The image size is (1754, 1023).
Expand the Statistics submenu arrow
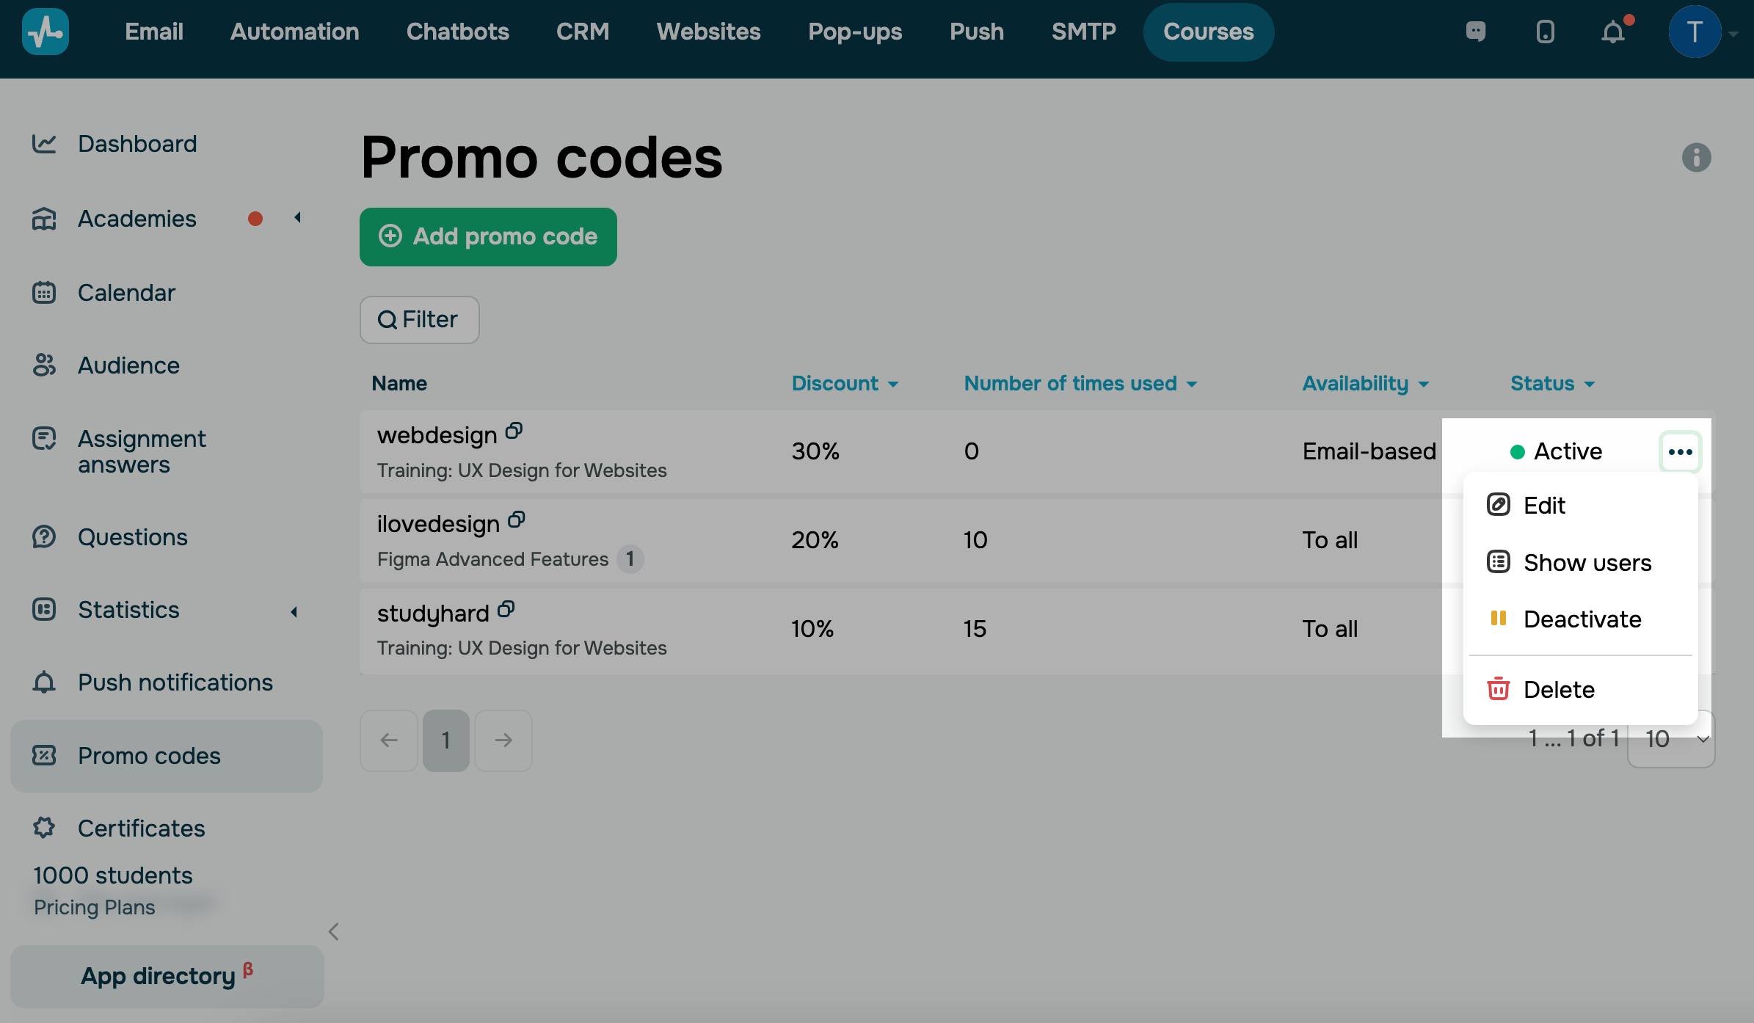(x=294, y=611)
